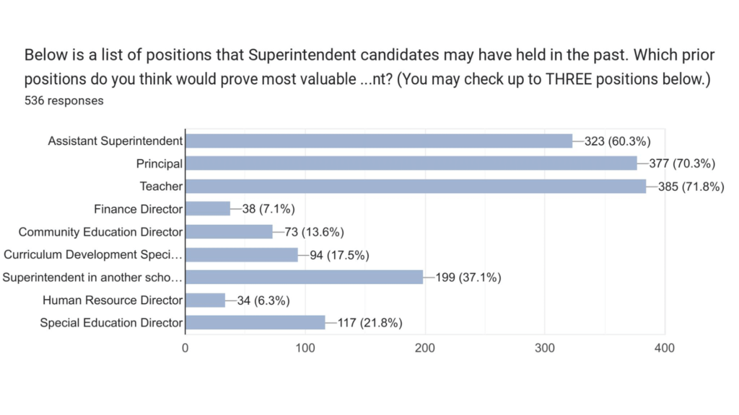Viewport: 739px width, 415px height.
Task: Select the Special Education Director bar
Action: [255, 323]
